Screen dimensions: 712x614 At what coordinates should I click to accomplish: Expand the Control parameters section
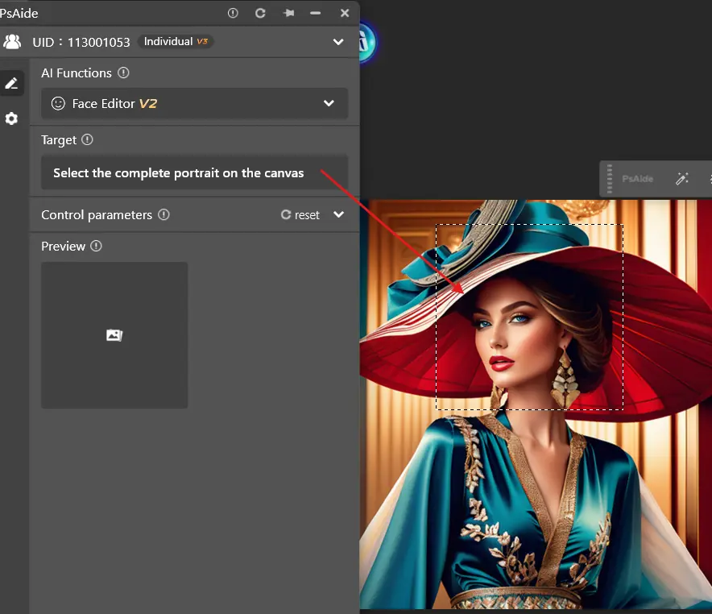click(338, 215)
